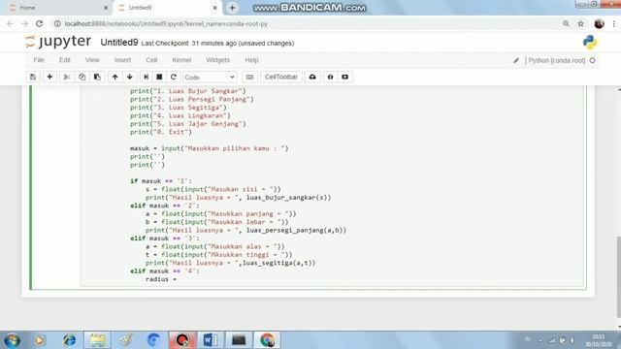Open the Chrome three-dot menu

point(614,23)
